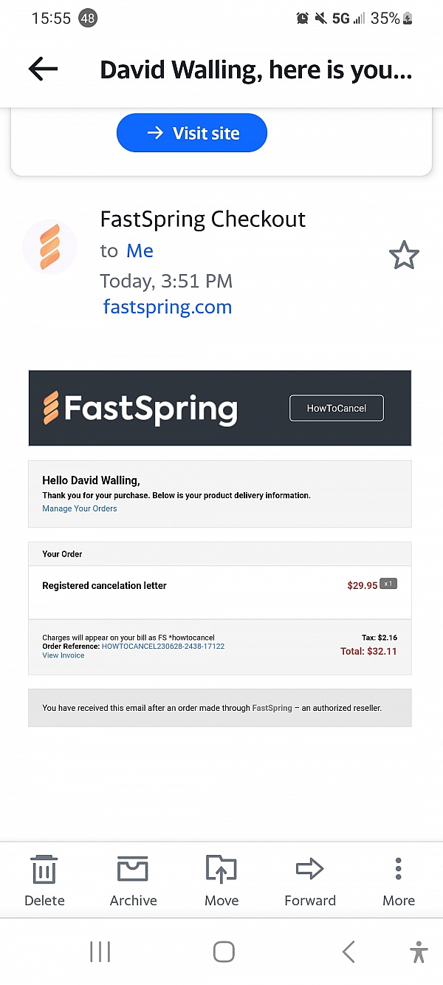The height and width of the screenshot is (985, 443).
Task: Tap the Android system back button
Action: [348, 952]
